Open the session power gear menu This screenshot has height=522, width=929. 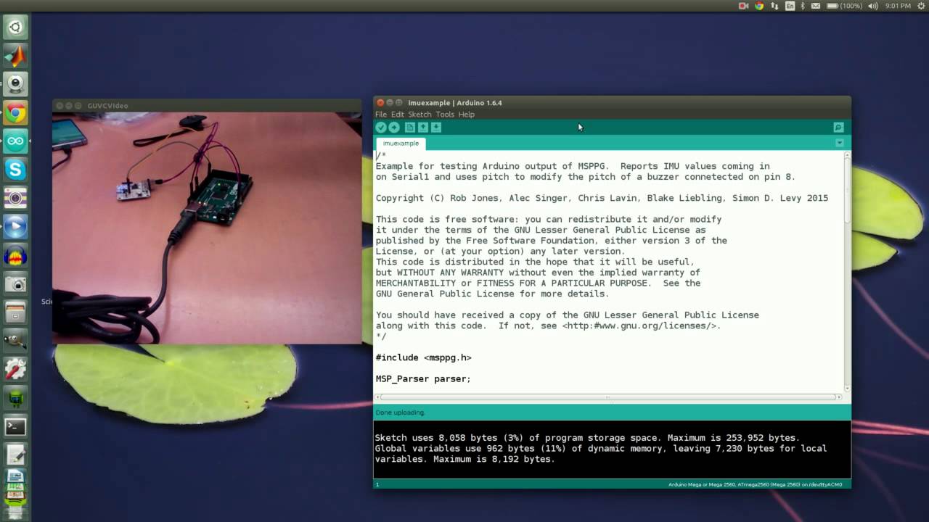(921, 6)
